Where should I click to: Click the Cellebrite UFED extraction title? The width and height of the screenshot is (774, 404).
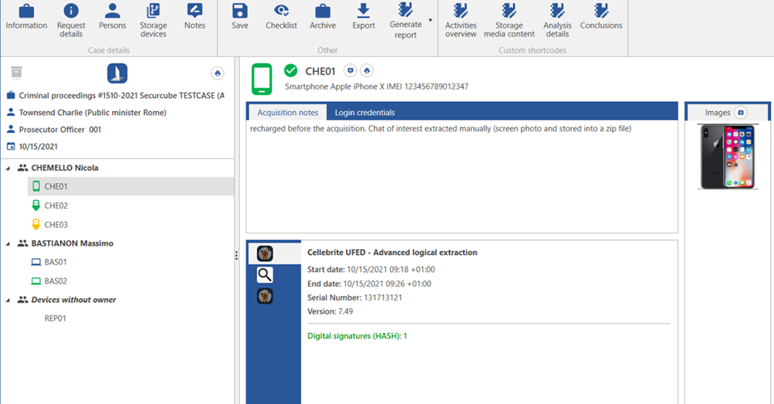tap(392, 253)
